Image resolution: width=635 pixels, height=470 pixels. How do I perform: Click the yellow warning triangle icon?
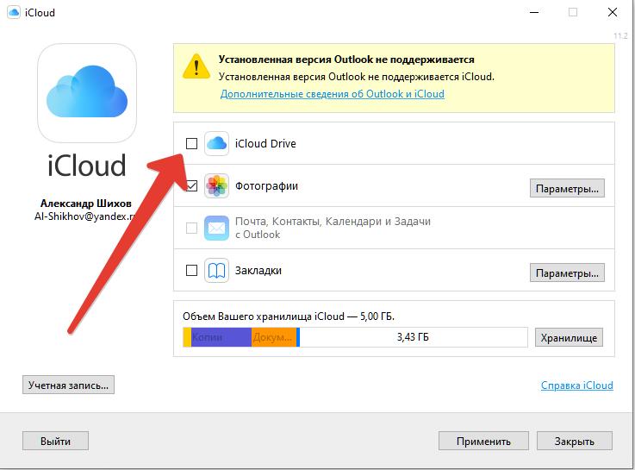point(196,66)
